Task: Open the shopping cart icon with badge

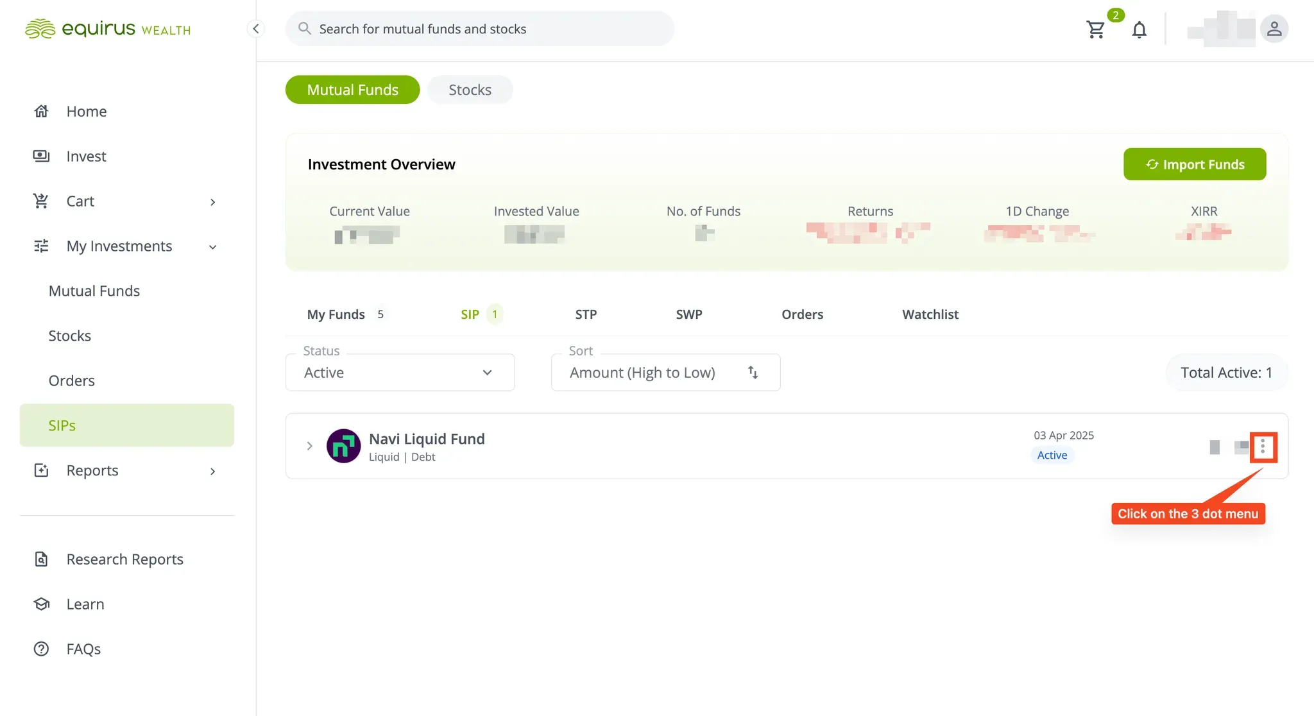Action: 1096,30
